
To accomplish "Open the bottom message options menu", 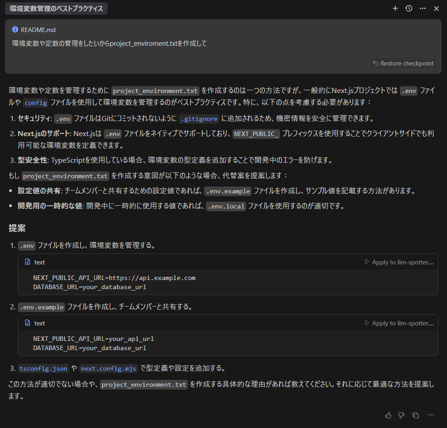I will [431, 415].
